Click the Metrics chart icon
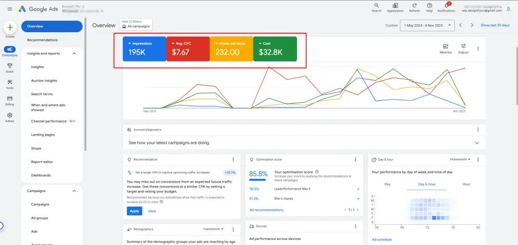Viewport: 518px width, 245px height. point(446,46)
